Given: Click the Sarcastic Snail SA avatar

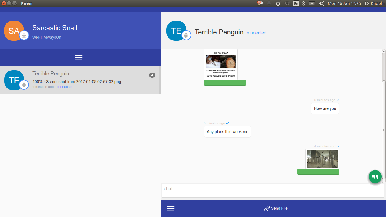Looking at the screenshot, I should click(x=14, y=31).
